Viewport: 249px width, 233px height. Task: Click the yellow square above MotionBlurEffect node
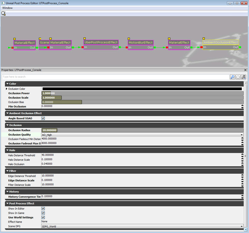(x=129, y=39)
